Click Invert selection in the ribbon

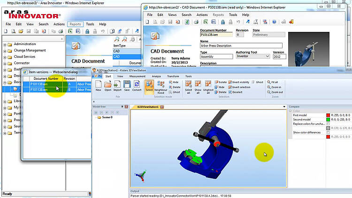(239, 87)
